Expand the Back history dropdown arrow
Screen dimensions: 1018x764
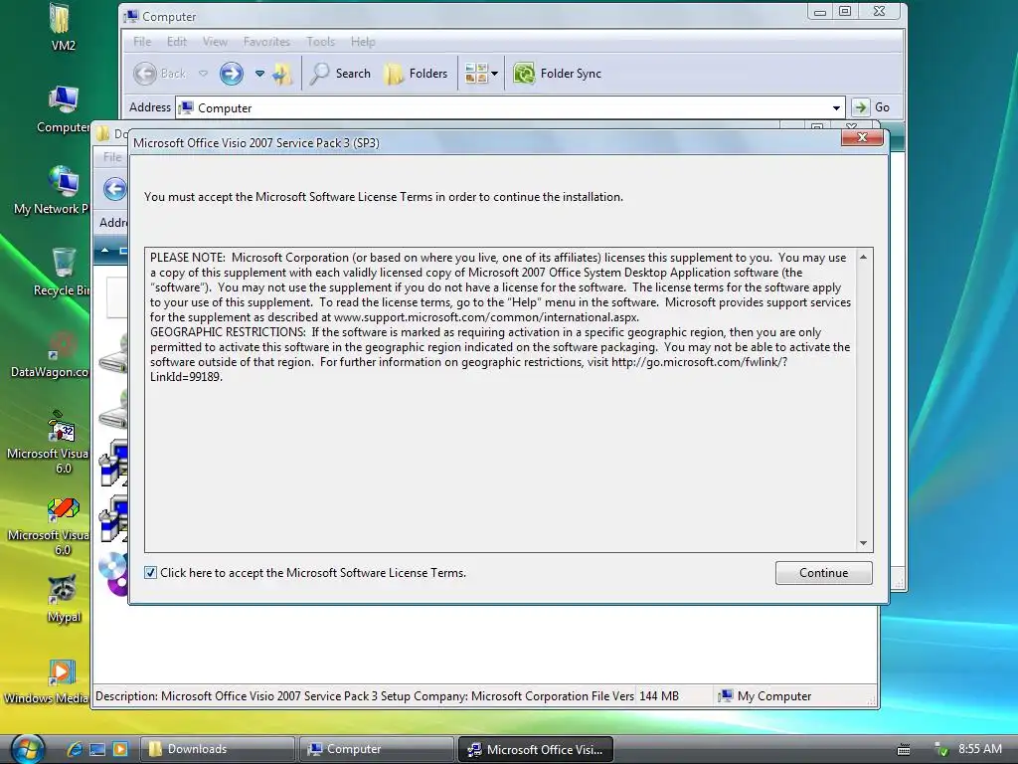coord(203,74)
